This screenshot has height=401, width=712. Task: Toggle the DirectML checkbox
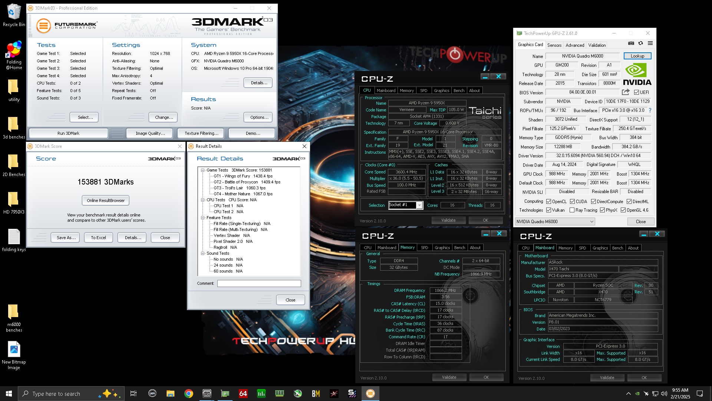629,202
